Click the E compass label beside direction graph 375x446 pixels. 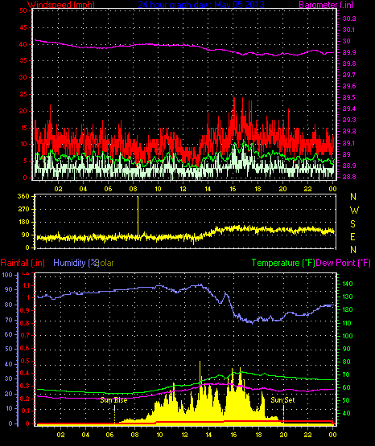pyautogui.click(x=352, y=236)
